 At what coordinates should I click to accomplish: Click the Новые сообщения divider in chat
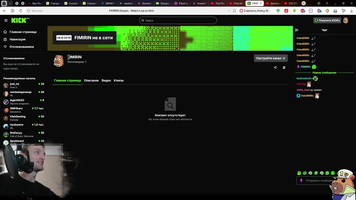(324, 72)
